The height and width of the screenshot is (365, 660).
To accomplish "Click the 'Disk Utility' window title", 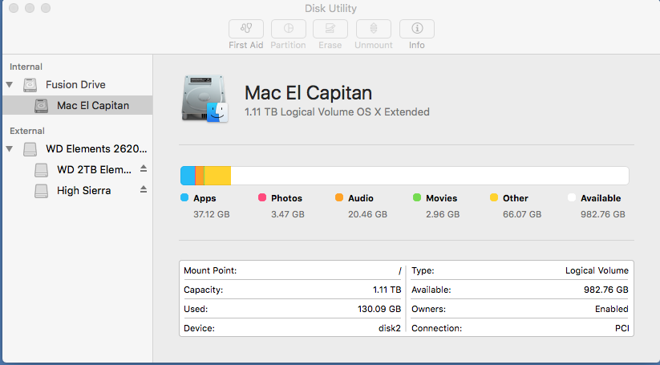I will tap(330, 8).
